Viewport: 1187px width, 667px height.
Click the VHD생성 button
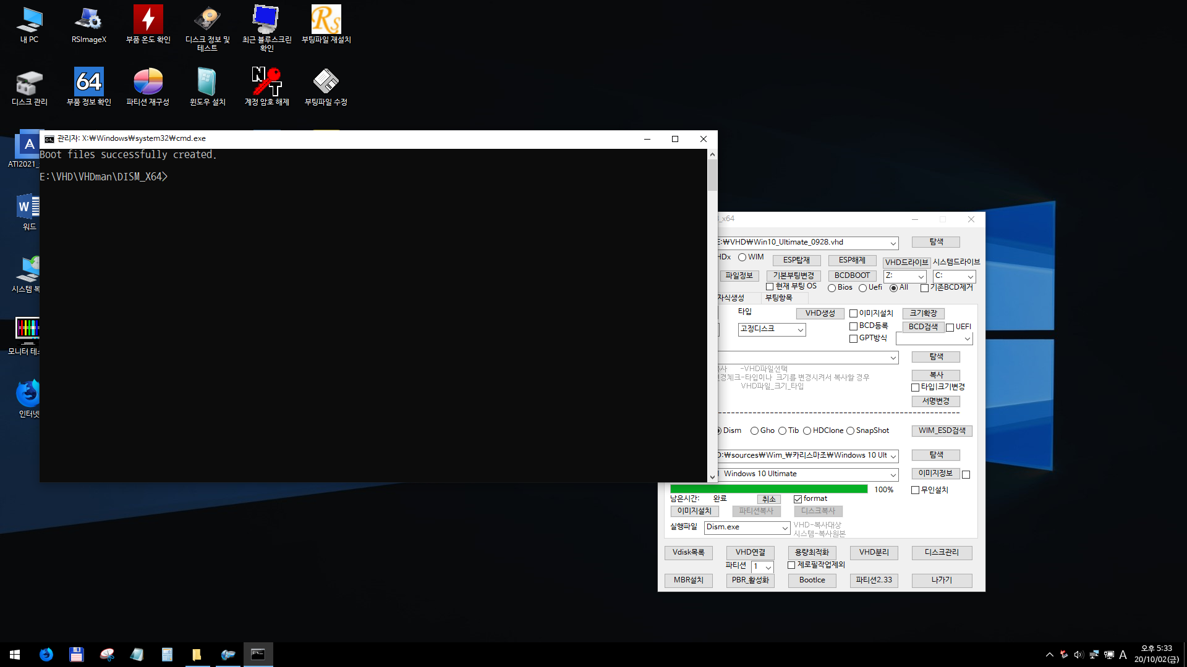[x=820, y=314]
